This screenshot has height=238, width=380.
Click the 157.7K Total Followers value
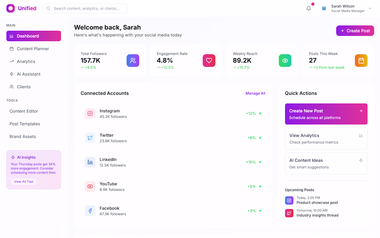[x=91, y=61]
